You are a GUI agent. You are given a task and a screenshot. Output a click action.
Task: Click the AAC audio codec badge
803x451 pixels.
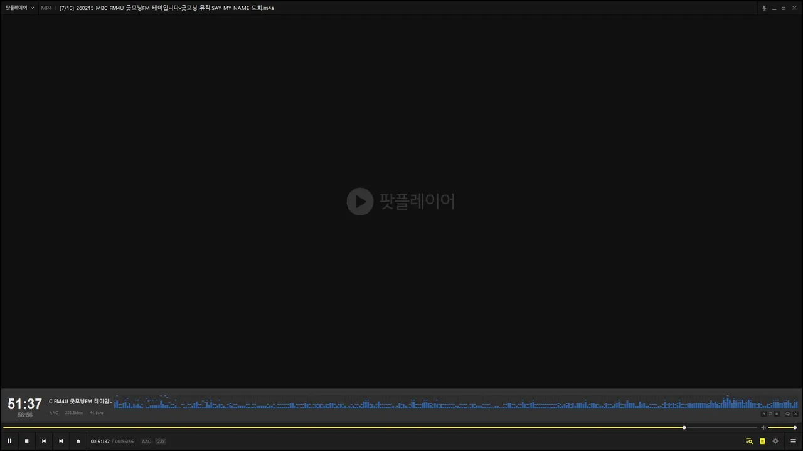click(146, 442)
